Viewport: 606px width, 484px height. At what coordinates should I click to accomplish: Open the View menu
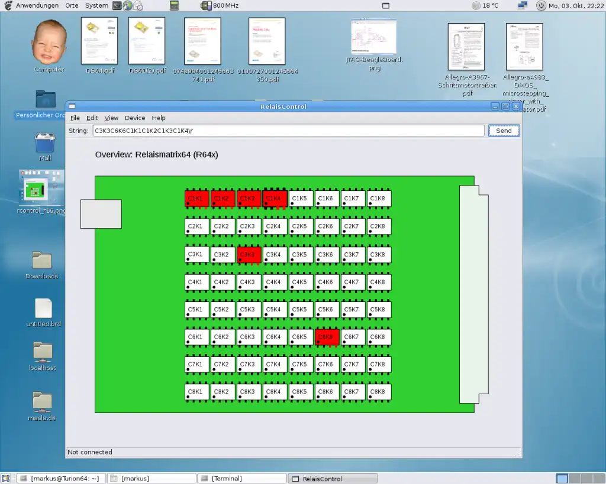pyautogui.click(x=111, y=118)
